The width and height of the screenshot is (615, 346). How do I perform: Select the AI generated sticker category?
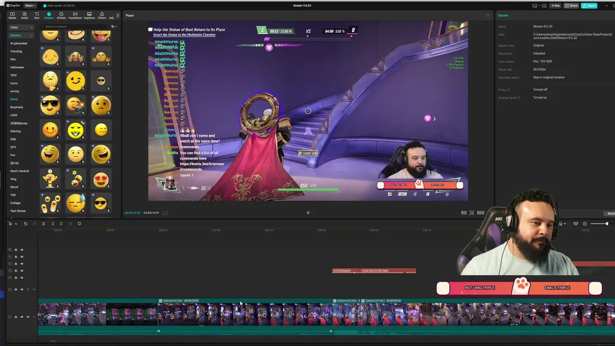(19, 43)
